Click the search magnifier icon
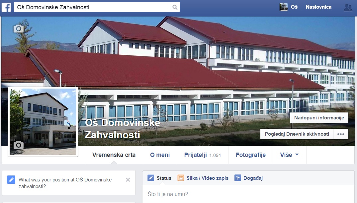Screen dimensions: 357x203 (175, 7)
